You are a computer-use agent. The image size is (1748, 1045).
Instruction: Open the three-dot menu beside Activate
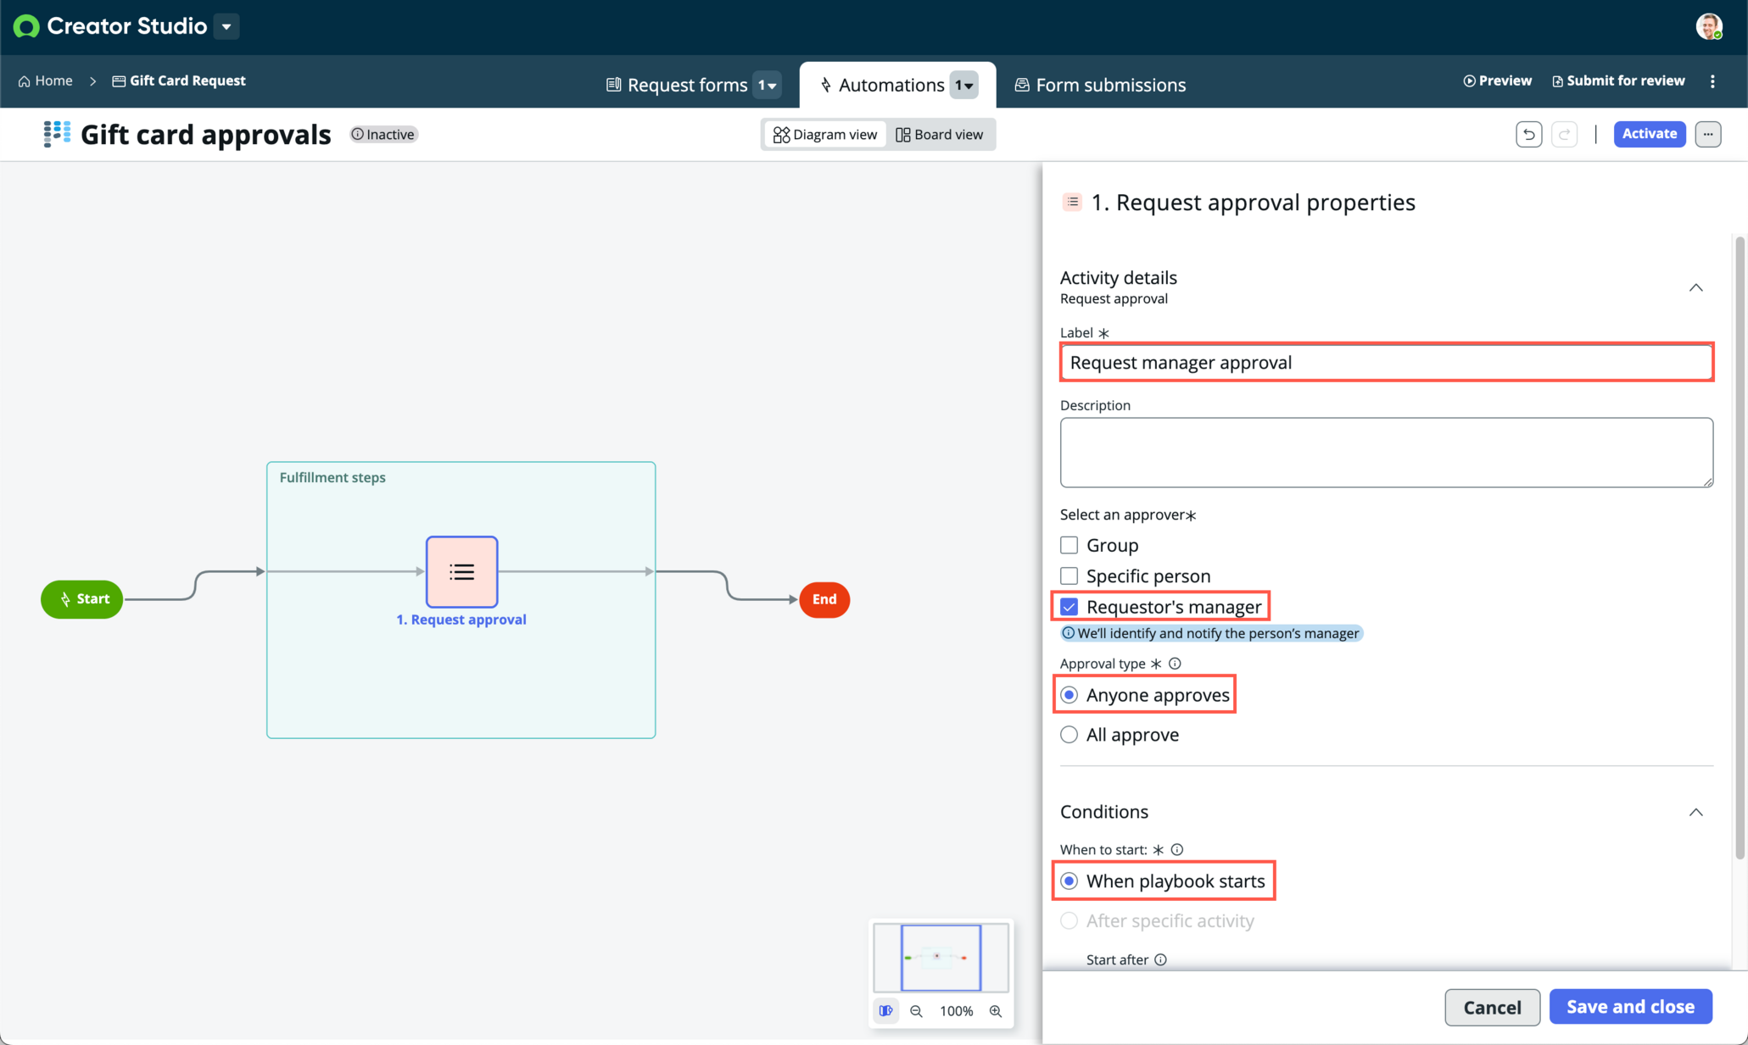[1708, 134]
